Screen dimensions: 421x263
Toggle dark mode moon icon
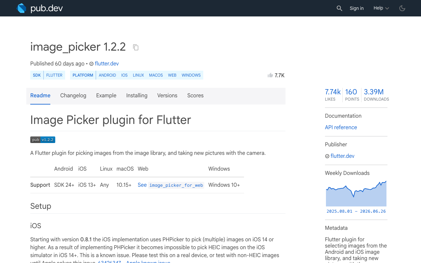click(x=402, y=8)
